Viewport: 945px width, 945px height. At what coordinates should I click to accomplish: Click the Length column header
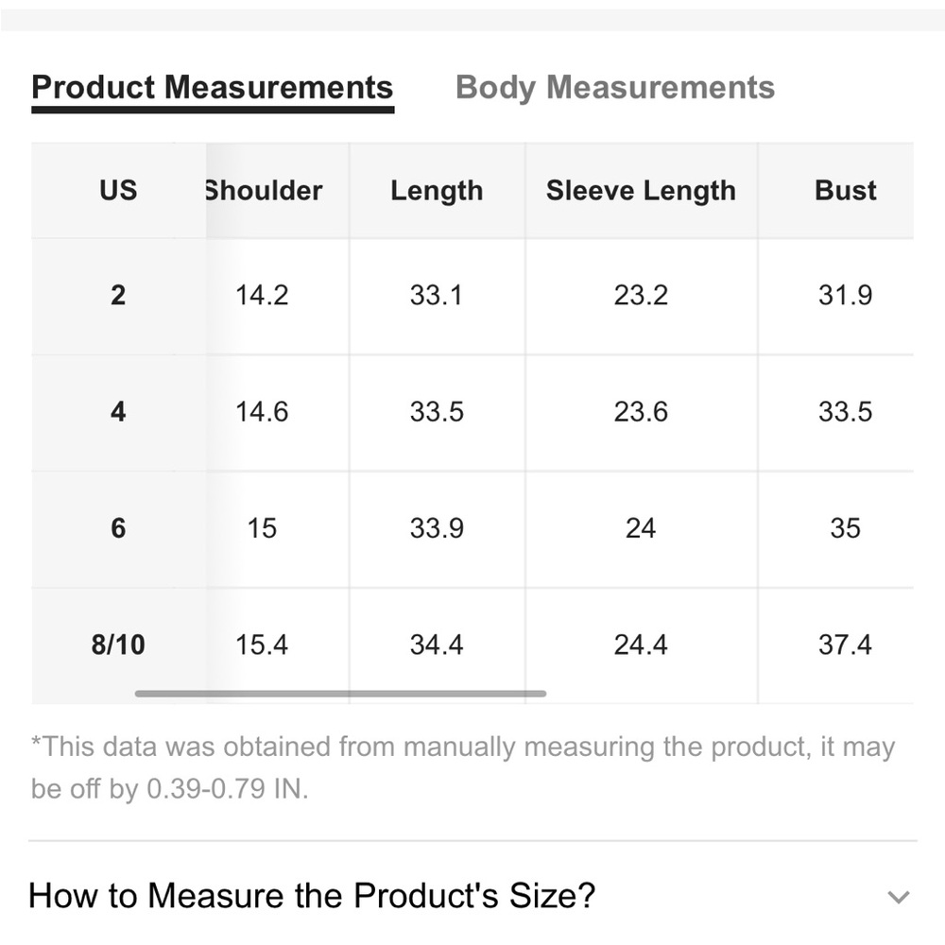click(x=437, y=190)
